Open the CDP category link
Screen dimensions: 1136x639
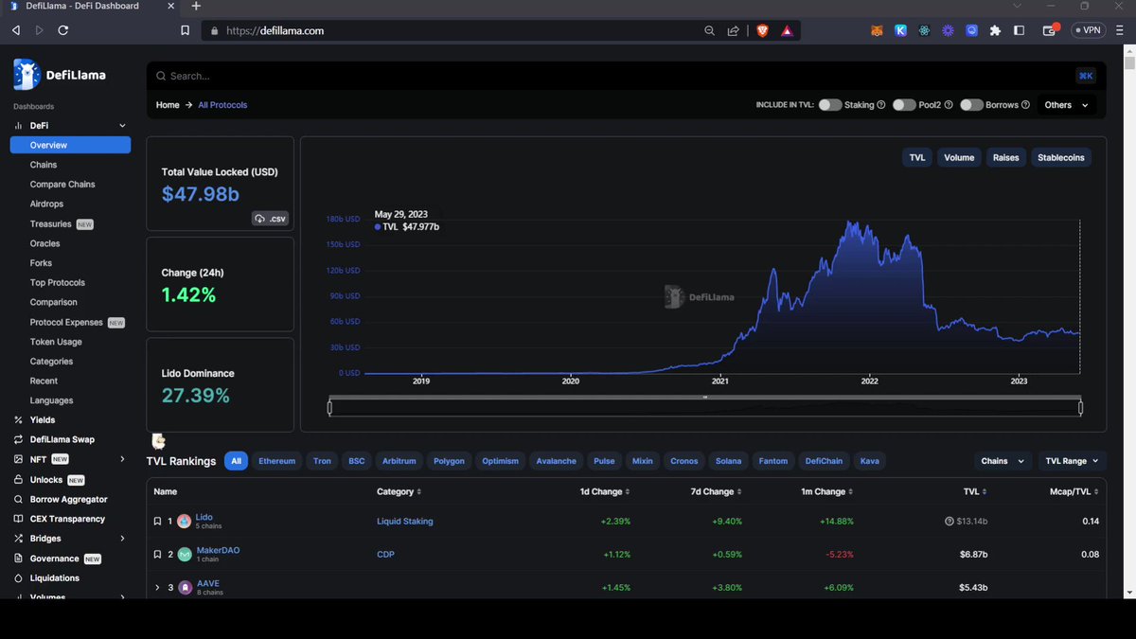click(x=385, y=554)
